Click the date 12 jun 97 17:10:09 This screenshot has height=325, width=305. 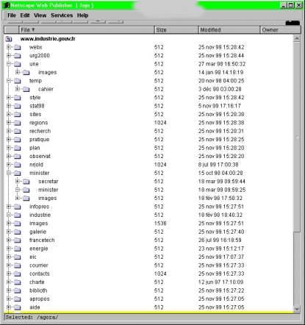pyautogui.click(x=220, y=282)
